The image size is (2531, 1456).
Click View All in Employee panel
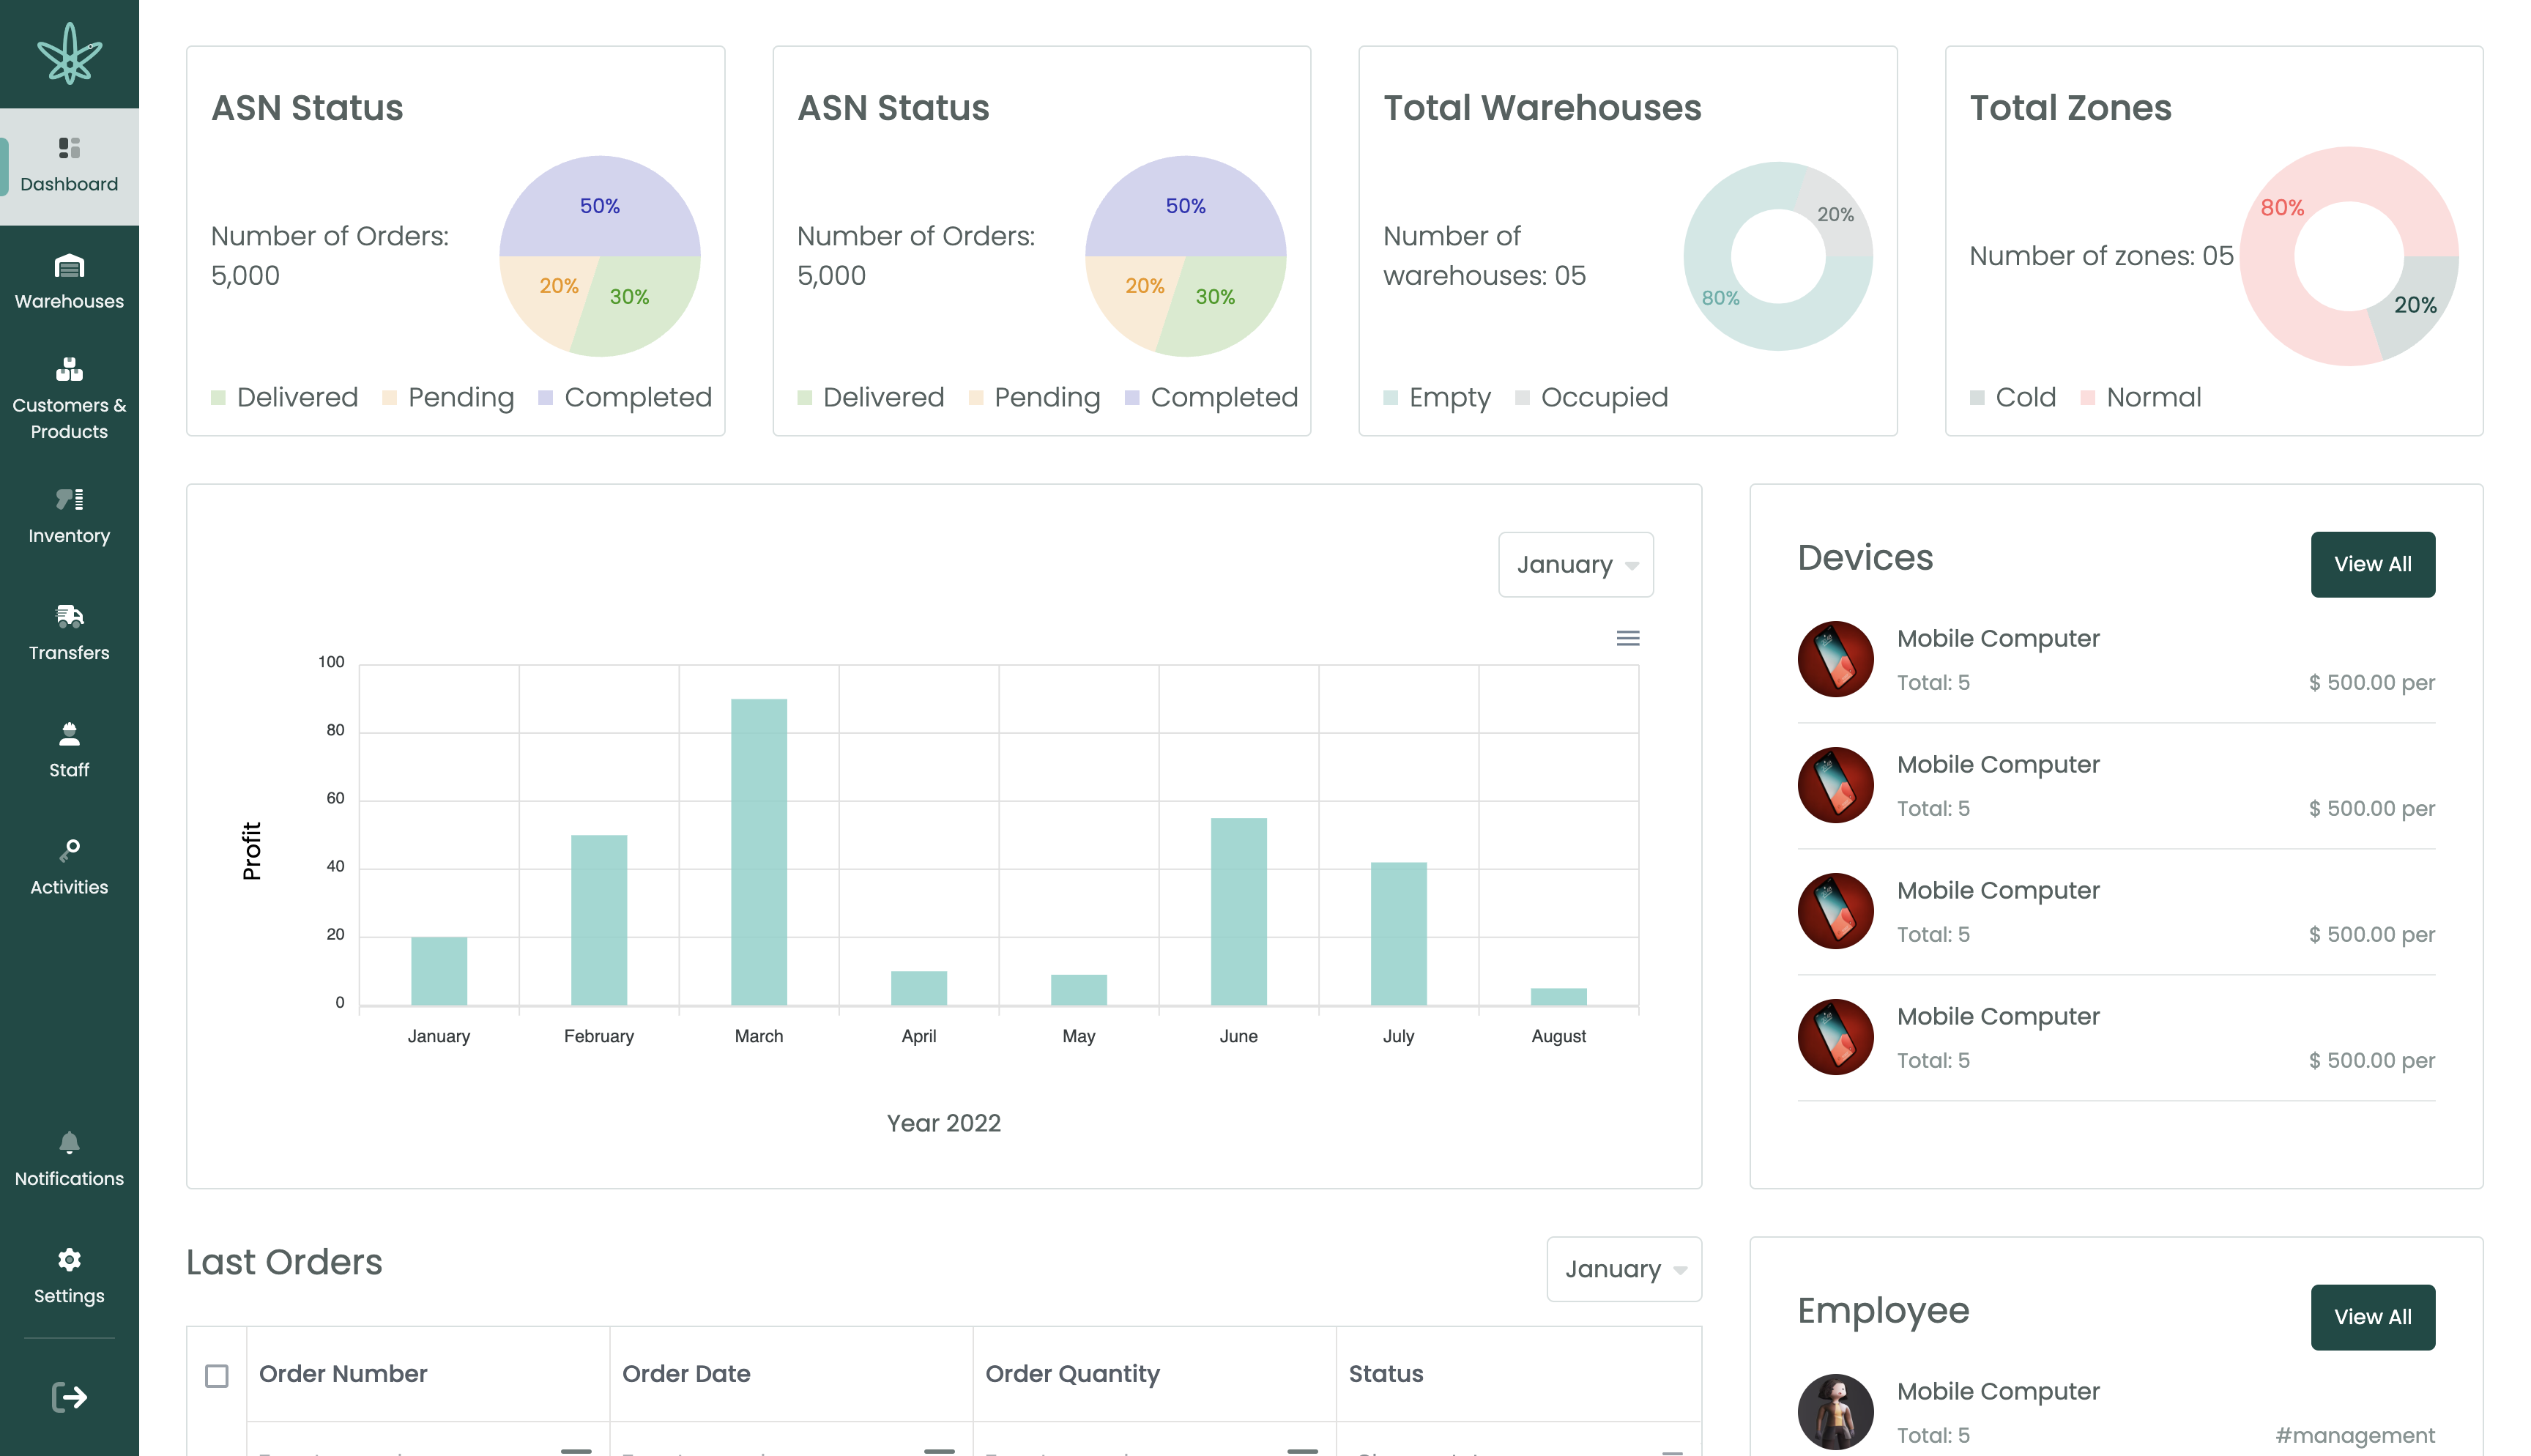point(2372,1317)
